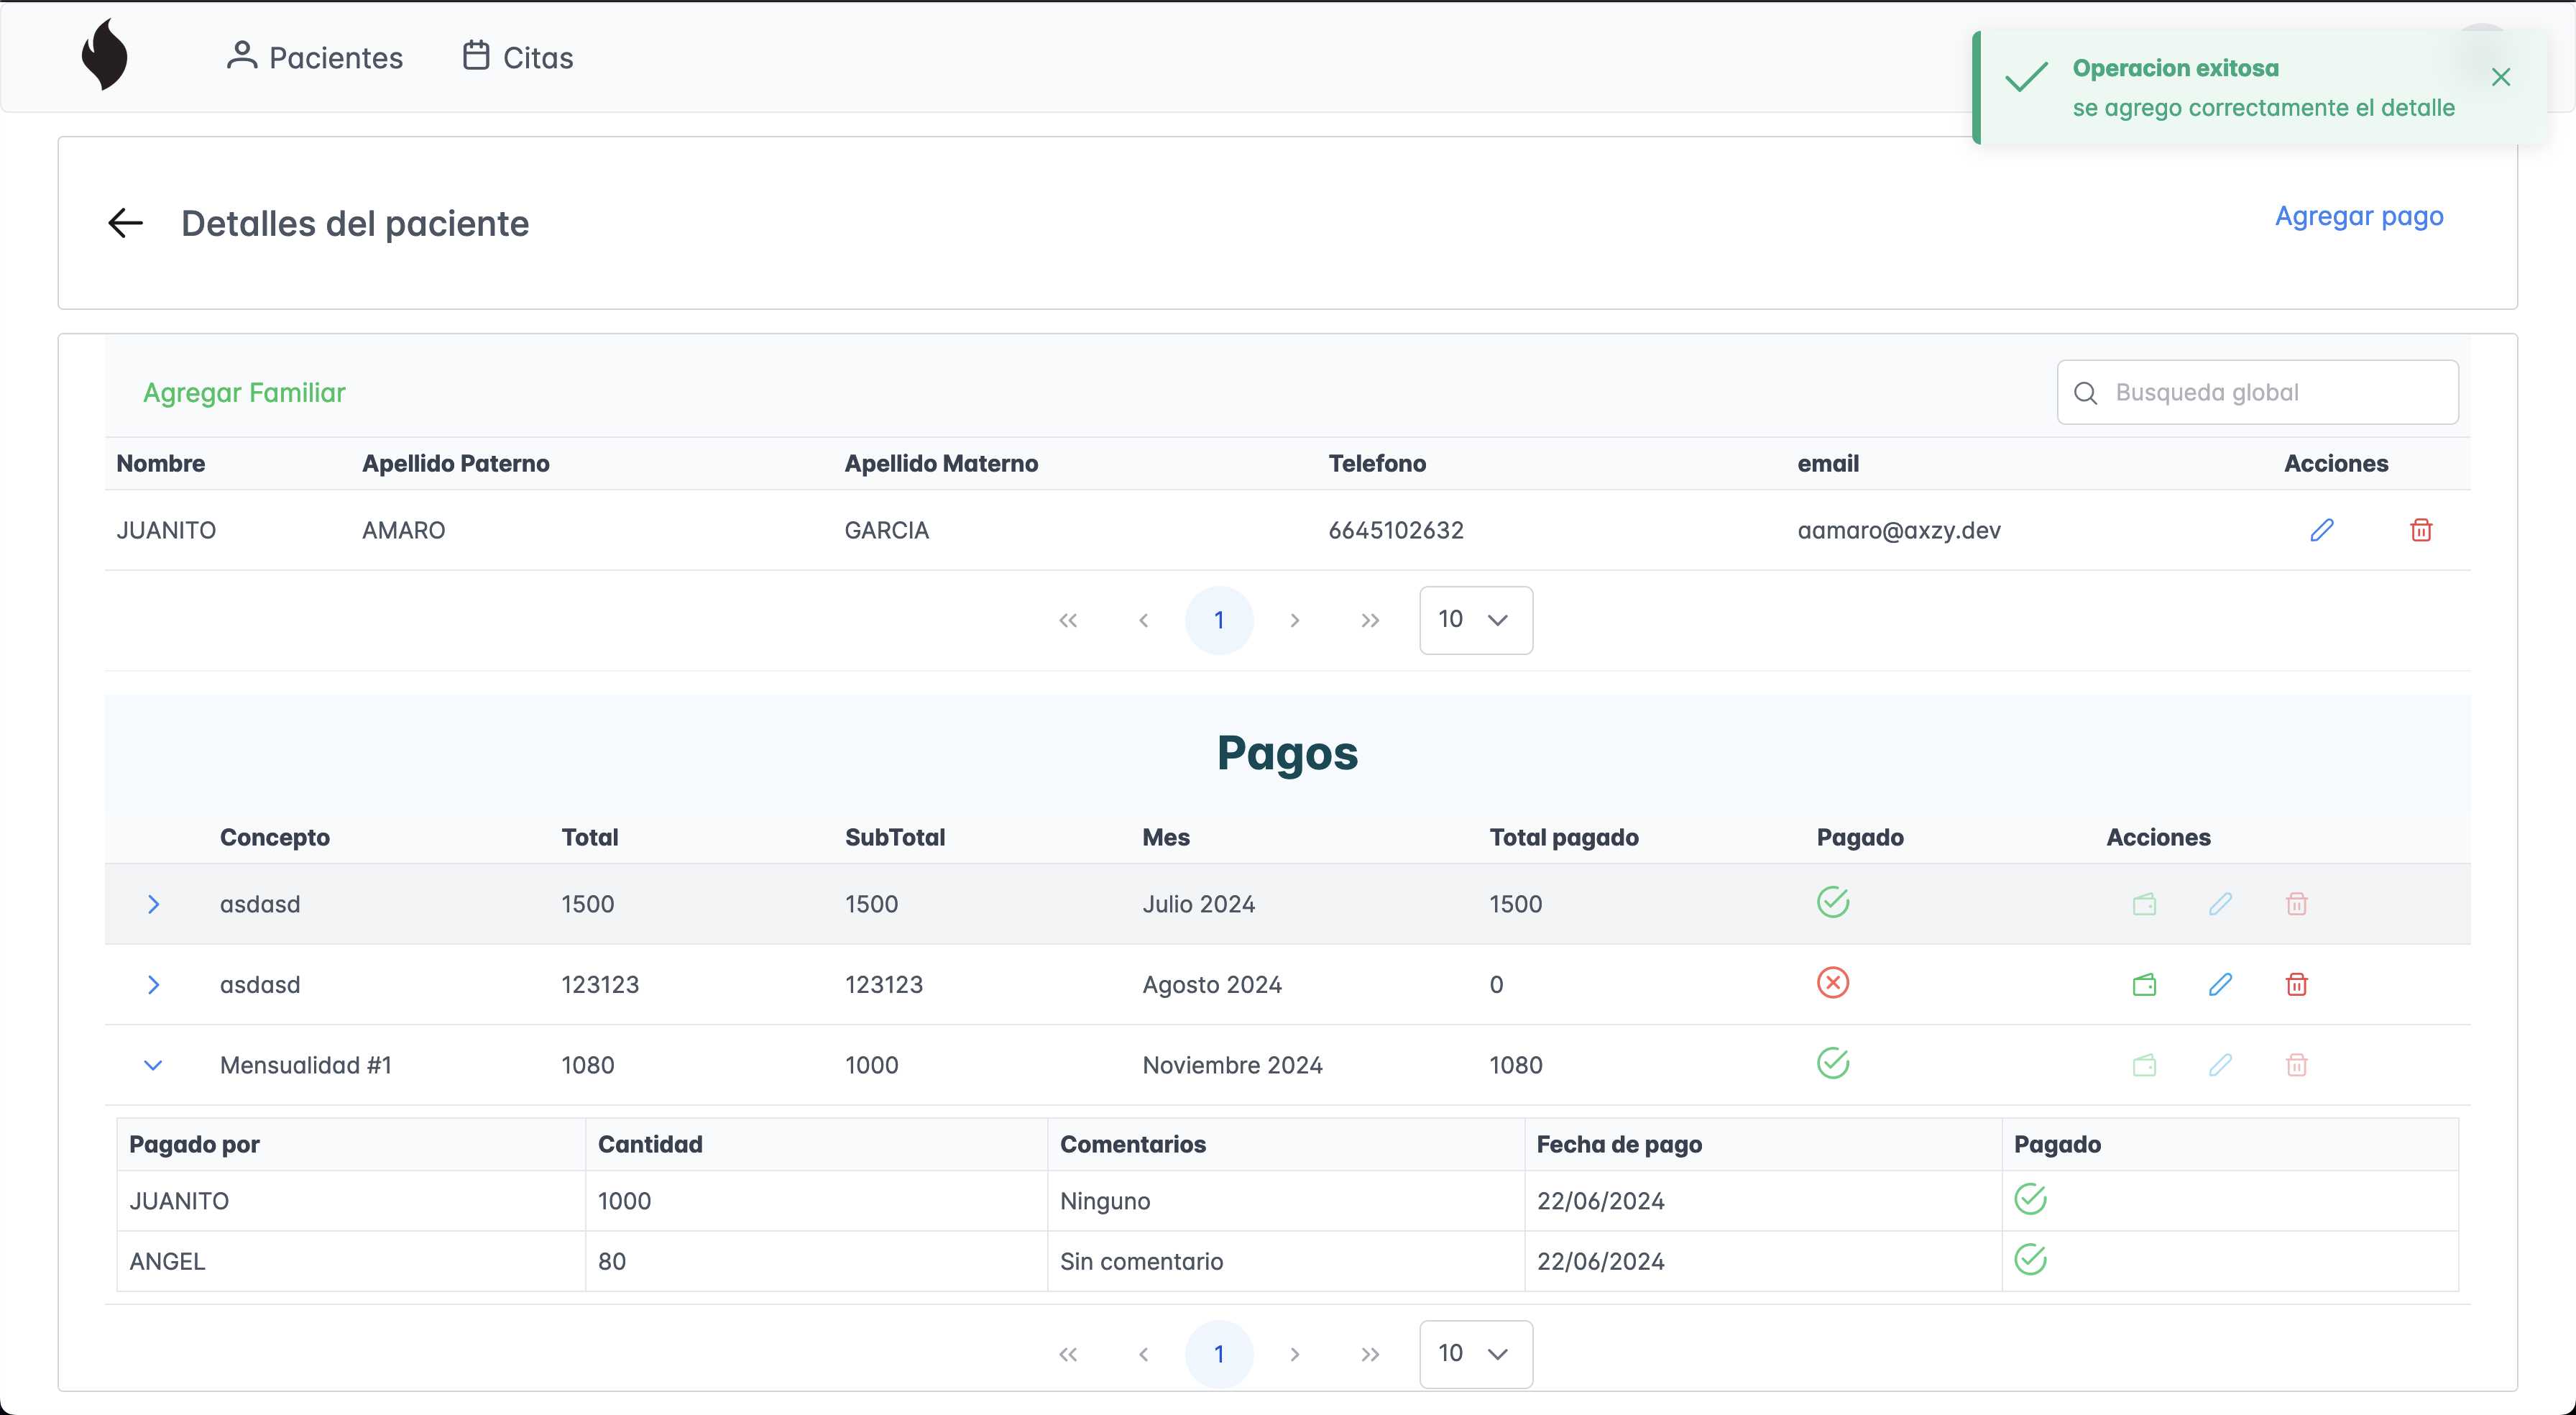Click the Agregar pago link
The width and height of the screenshot is (2576, 1415).
[x=2358, y=216]
